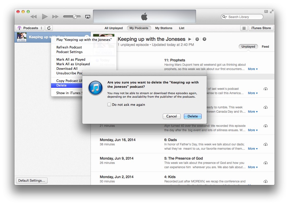Image resolution: width=289 pixels, height=205 pixels.
Task: Download 5: The Presence of God cloud icon
Action: [265, 163]
